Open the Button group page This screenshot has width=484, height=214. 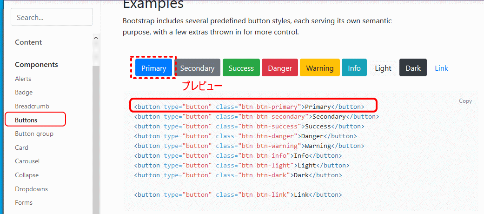coord(34,134)
